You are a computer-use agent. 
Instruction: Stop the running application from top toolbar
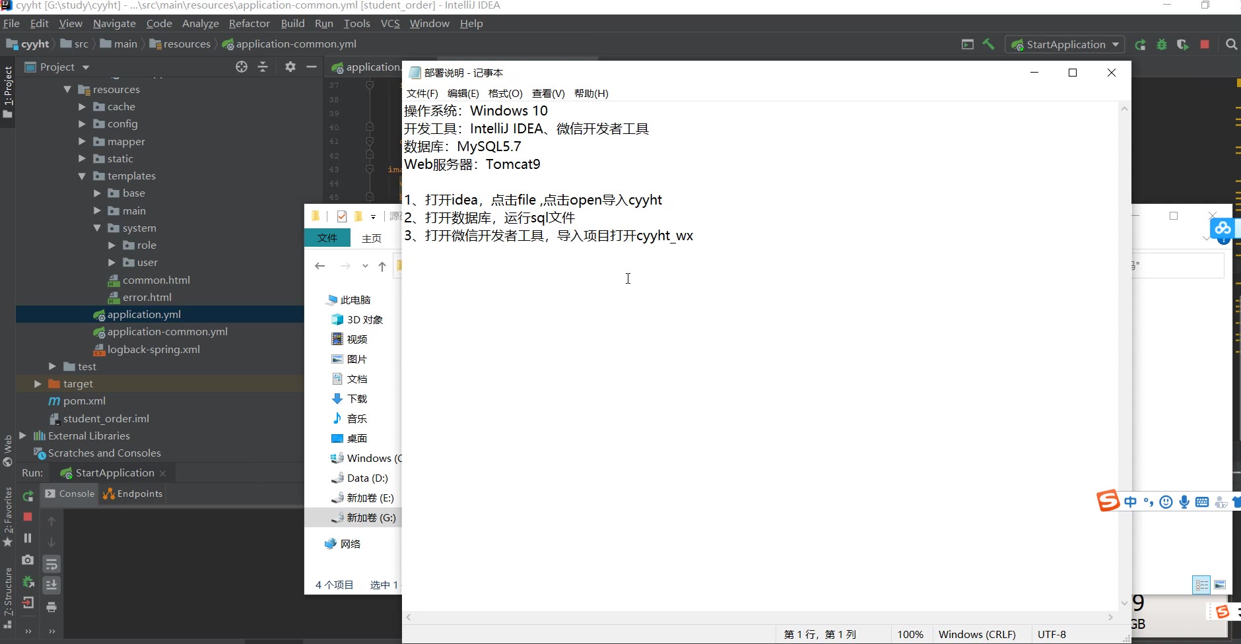click(1205, 44)
